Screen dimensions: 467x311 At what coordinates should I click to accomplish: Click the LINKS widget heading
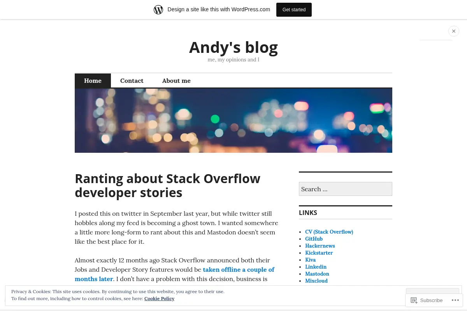pos(308,213)
